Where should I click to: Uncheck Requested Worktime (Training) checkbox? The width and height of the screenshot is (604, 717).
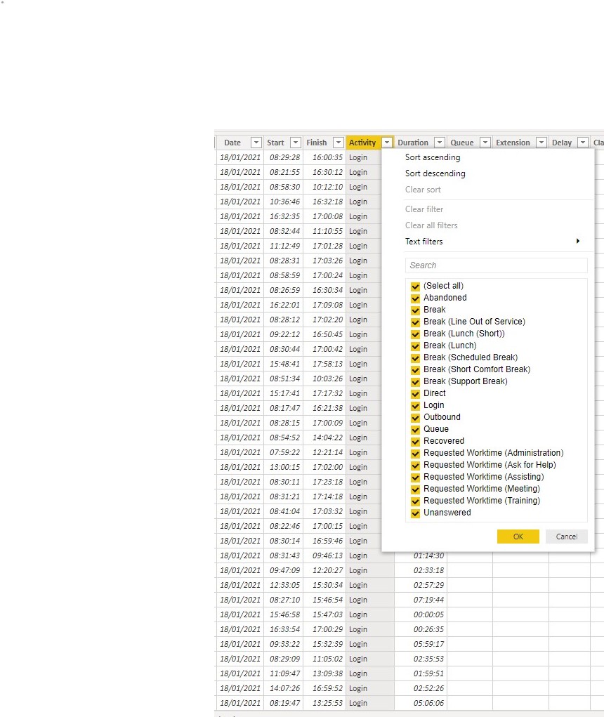point(415,501)
